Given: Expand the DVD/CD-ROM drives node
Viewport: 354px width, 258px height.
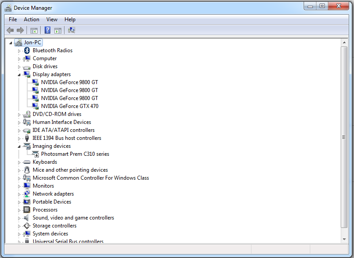Looking at the screenshot, I should 19,115.
